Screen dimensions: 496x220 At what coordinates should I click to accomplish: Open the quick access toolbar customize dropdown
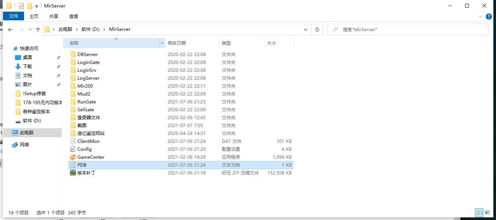(x=36, y=6)
